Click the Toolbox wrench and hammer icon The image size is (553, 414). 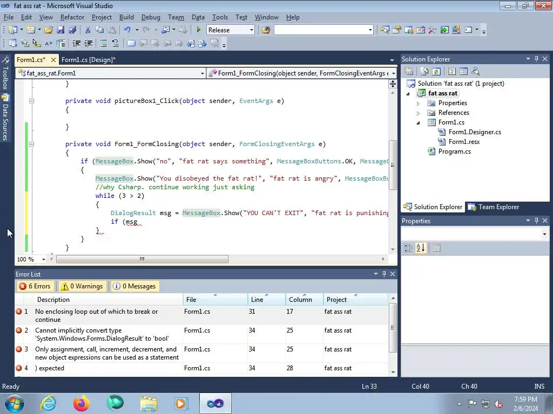pyautogui.click(x=433, y=30)
